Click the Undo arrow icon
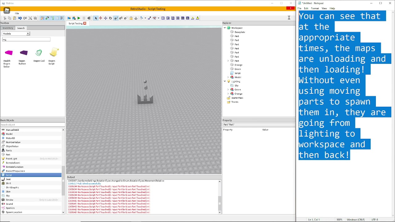The width and height of the screenshot is (395, 222). [20, 18]
